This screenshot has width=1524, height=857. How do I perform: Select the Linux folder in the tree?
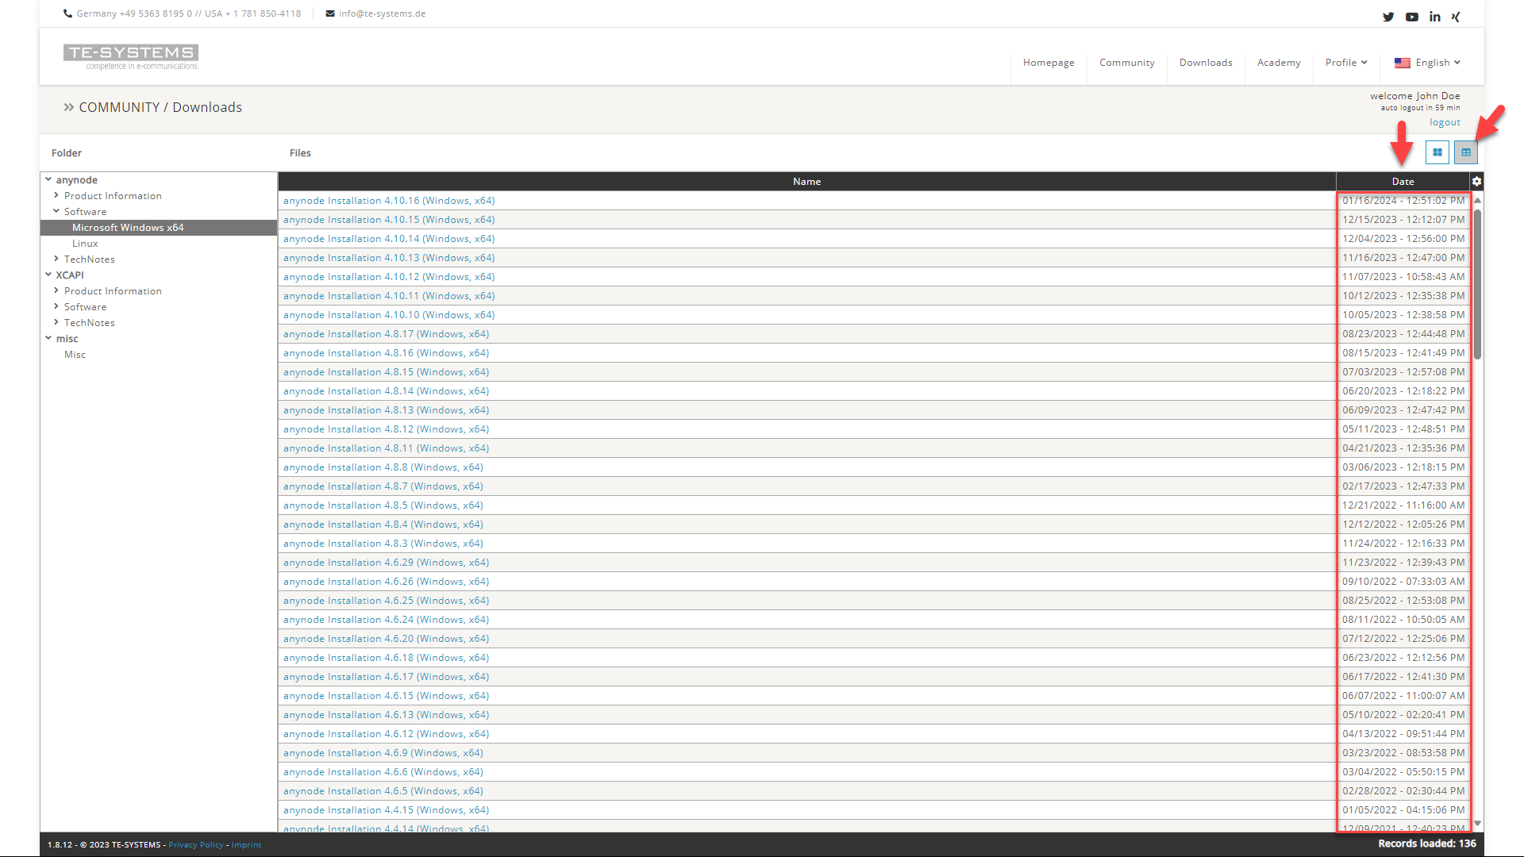(85, 243)
